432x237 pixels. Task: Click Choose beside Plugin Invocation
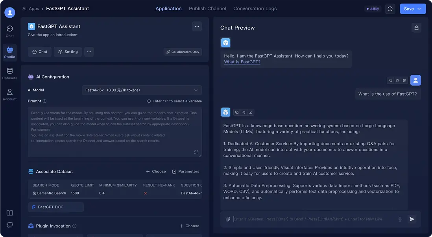(x=189, y=226)
